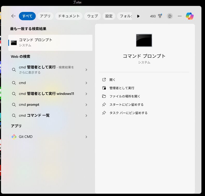Click the Git CMD app icon
Viewport: 205px width, 196px height.
(14, 137)
